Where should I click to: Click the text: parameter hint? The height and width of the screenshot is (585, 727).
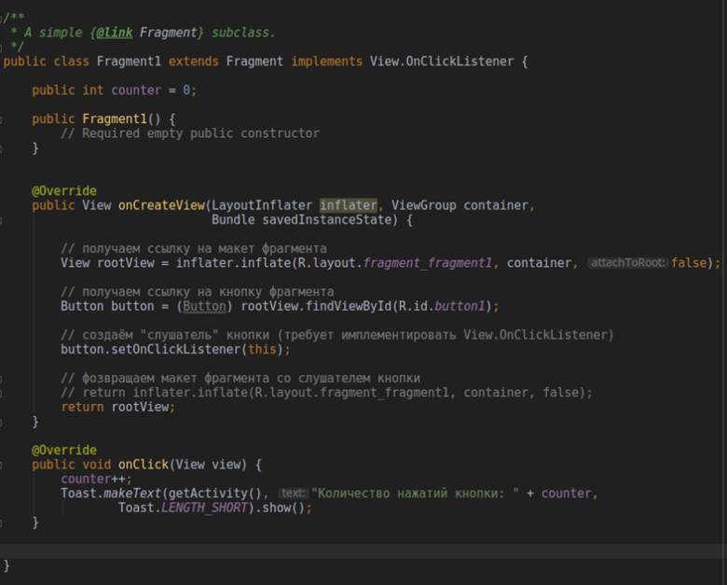click(x=294, y=494)
